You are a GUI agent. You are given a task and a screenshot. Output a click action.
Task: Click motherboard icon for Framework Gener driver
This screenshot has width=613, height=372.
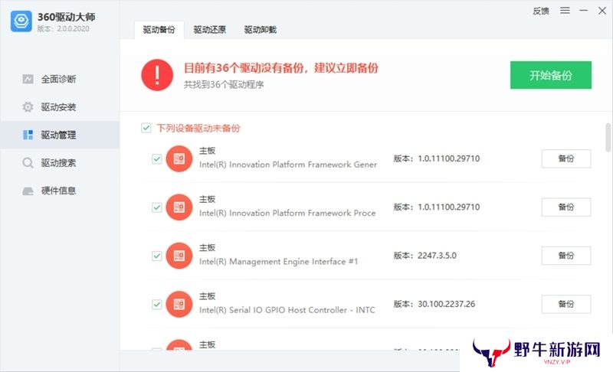(179, 159)
